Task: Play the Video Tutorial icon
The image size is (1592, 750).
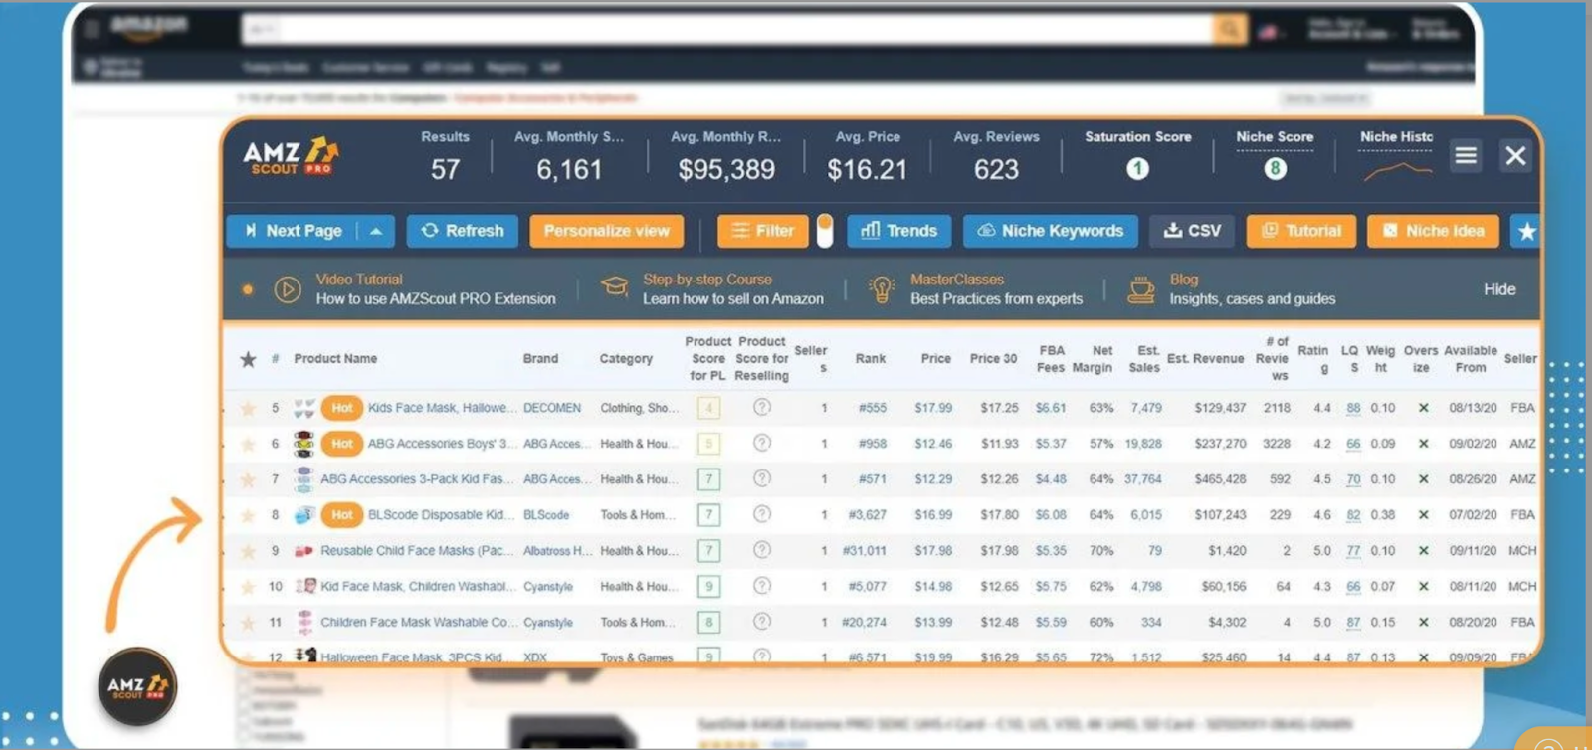Action: (x=288, y=289)
